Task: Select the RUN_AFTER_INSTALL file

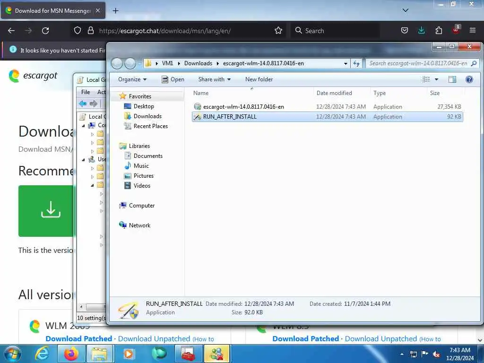Action: 327,117
